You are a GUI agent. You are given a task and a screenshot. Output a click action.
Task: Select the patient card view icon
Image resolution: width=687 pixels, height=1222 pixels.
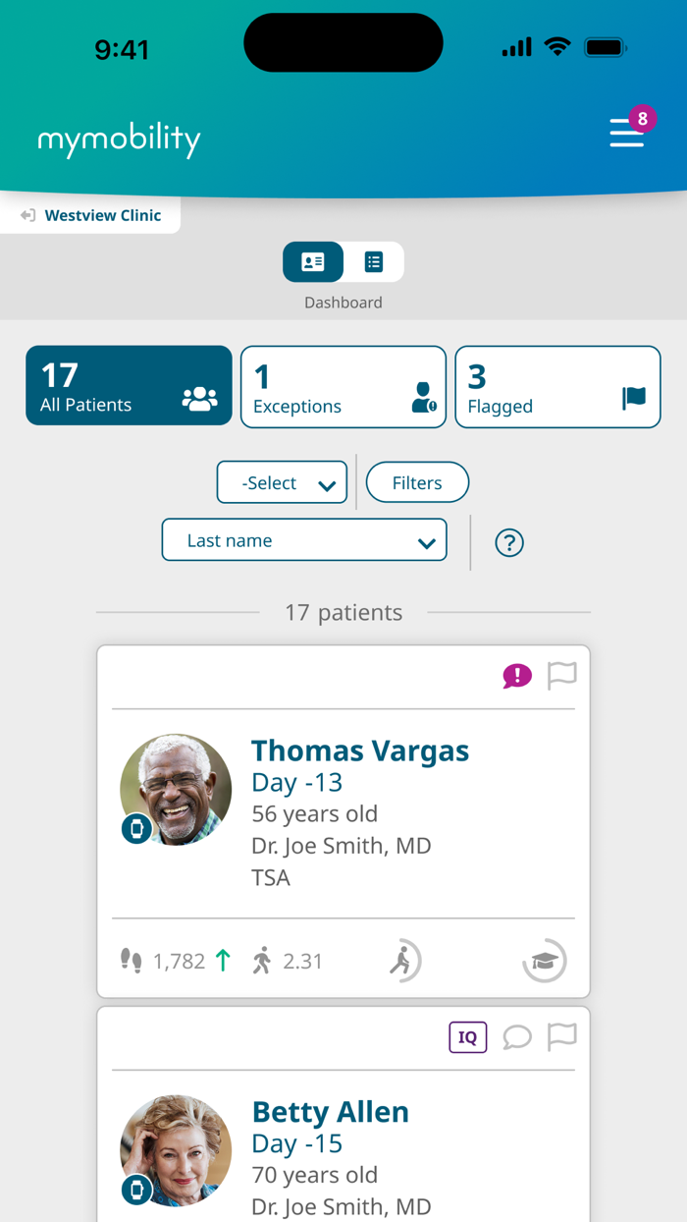pyautogui.click(x=312, y=261)
